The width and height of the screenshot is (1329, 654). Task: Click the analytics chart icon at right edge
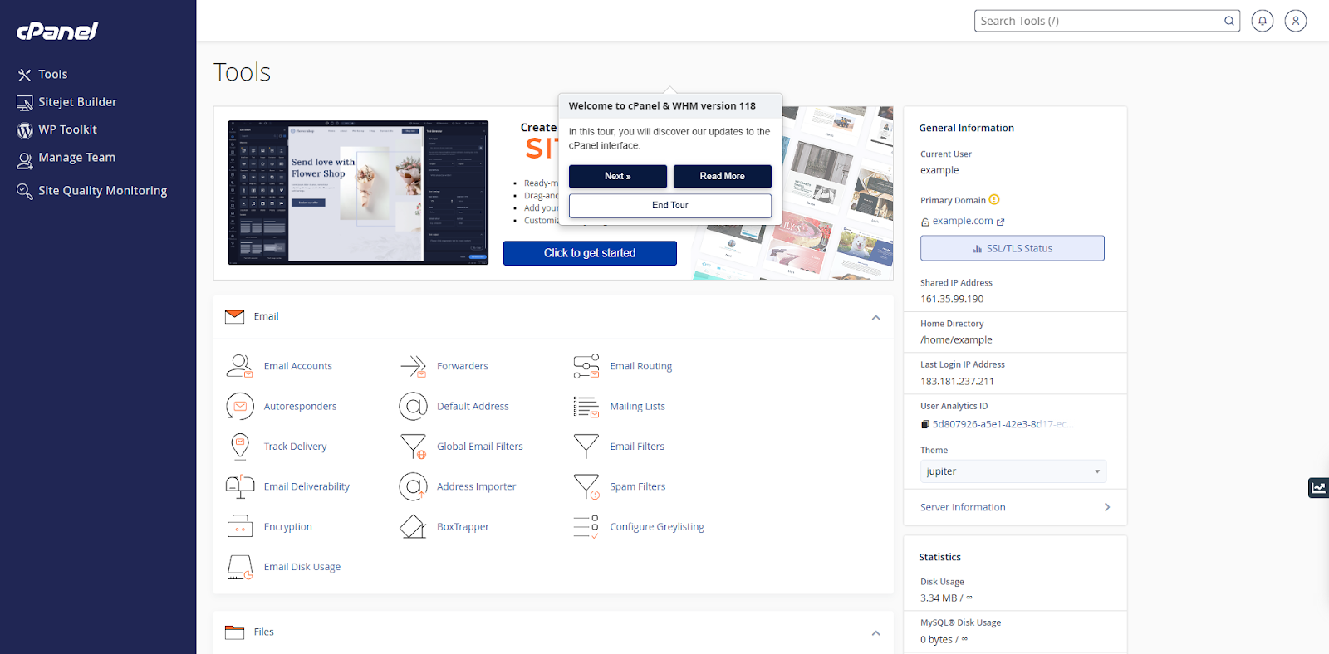point(1318,487)
